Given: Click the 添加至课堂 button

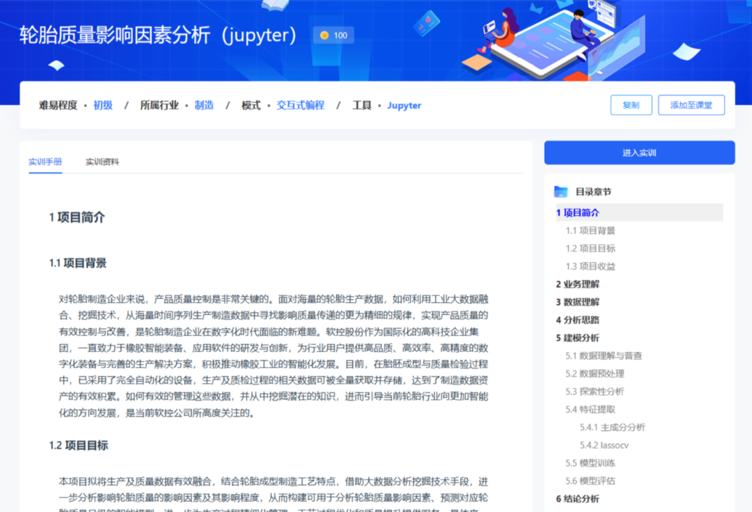Looking at the screenshot, I should click(x=691, y=105).
